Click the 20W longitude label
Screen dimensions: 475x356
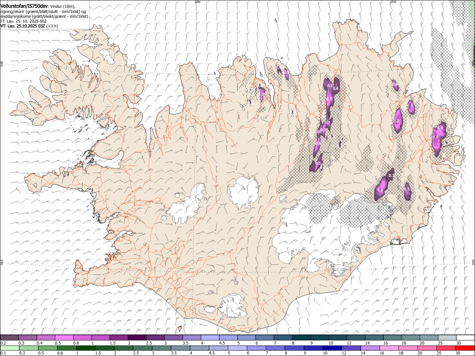(x=197, y=2)
